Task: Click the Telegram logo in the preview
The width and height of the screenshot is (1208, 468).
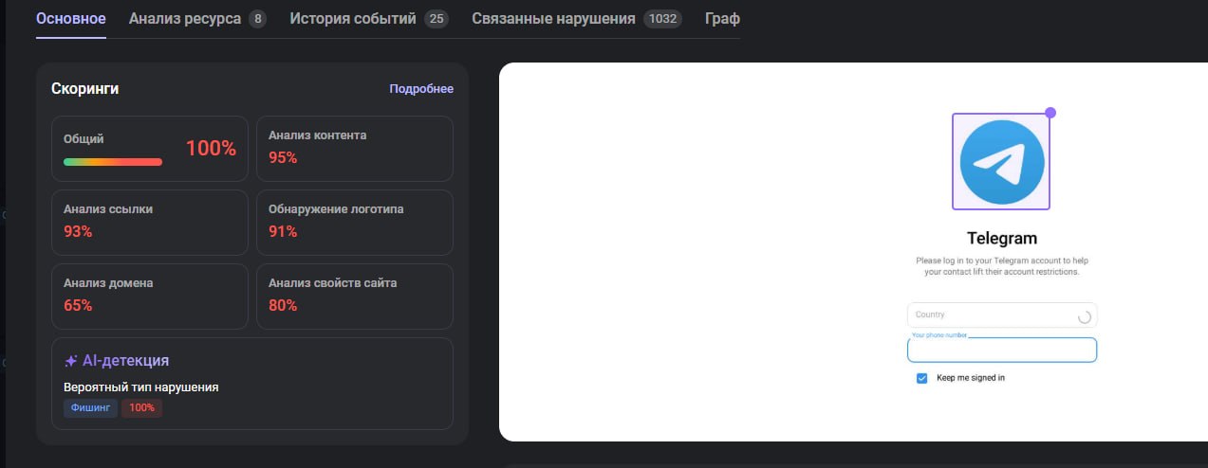Action: tap(1001, 162)
